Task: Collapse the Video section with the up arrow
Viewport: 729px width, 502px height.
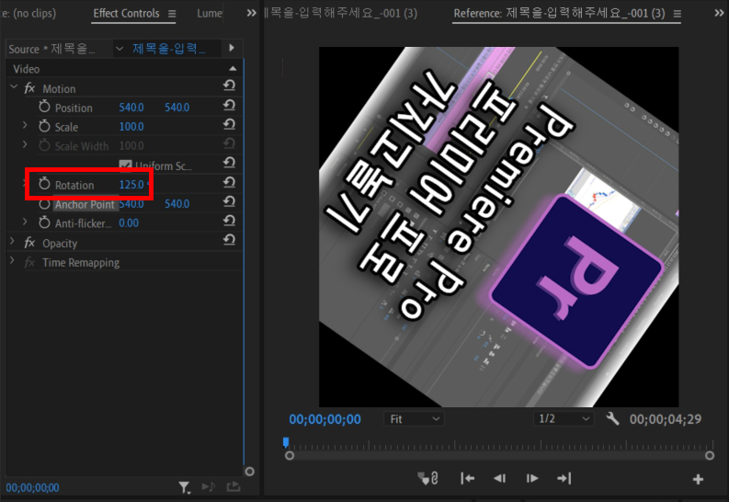Action: 233,69
